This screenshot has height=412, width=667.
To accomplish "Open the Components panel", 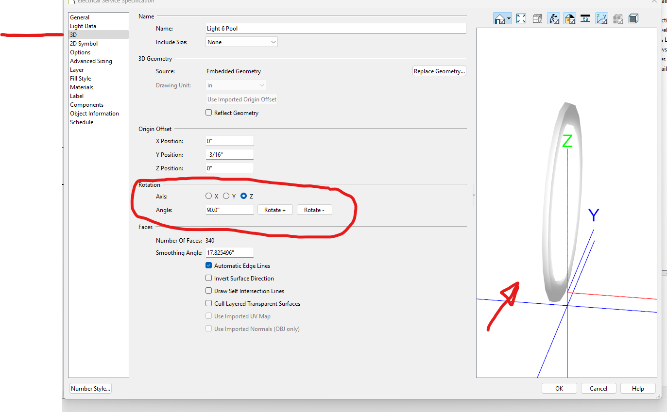I will 99,105.
